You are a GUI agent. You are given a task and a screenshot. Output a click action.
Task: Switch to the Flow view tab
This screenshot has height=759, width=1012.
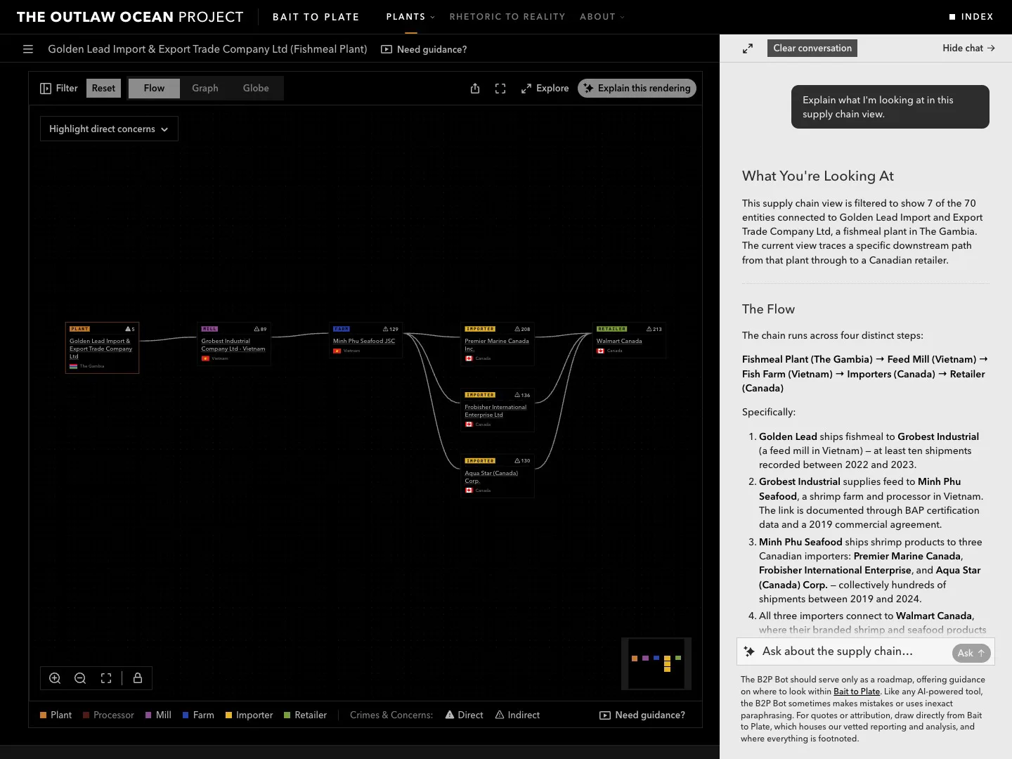(154, 89)
